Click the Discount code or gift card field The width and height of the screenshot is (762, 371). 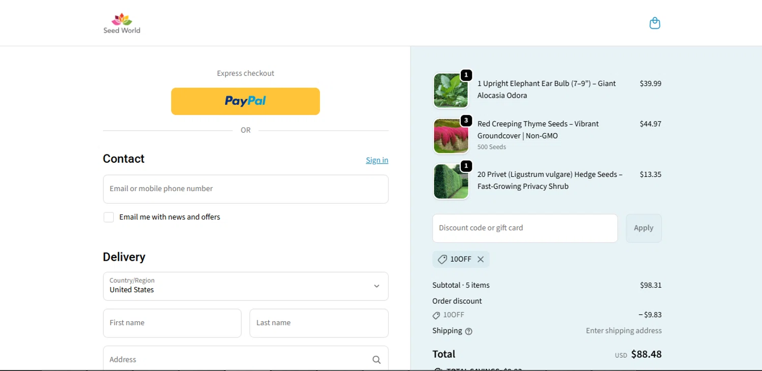pyautogui.click(x=525, y=228)
